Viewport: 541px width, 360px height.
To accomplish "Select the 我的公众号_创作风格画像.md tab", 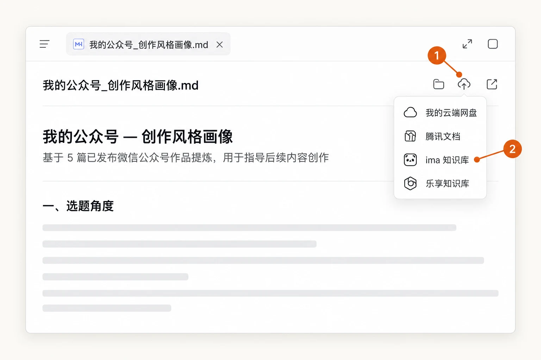I will point(148,44).
